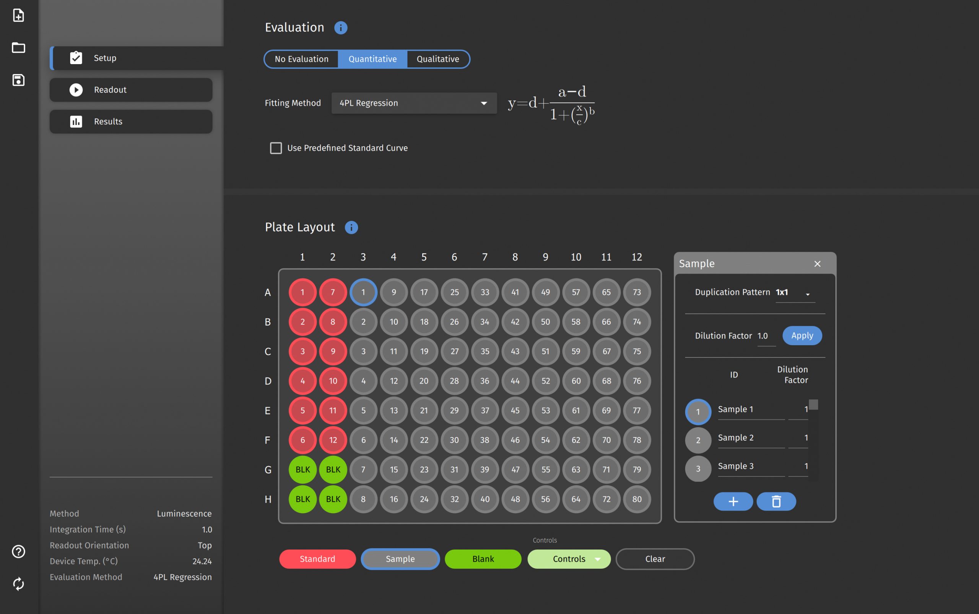Click the save disk icon

[x=18, y=80]
